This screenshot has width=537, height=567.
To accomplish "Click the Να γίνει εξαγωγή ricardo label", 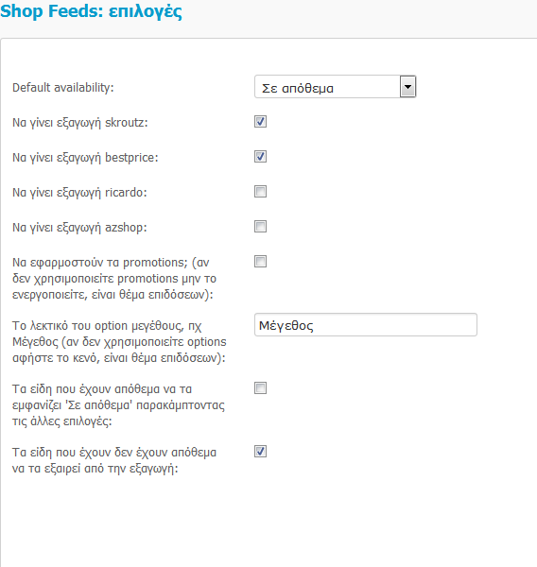I will point(80,193).
